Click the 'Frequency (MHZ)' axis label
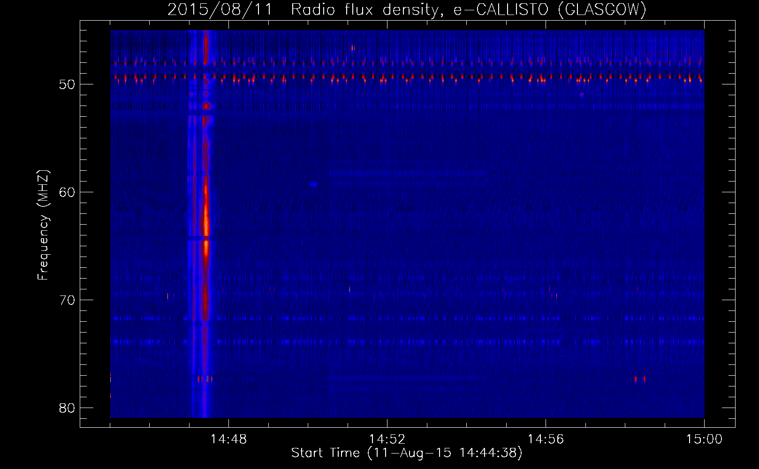Viewport: 759px width, 469px height. click(43, 225)
